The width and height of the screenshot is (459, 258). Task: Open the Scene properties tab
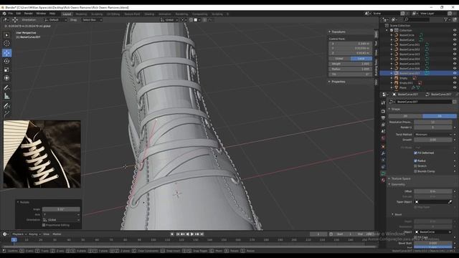[383, 132]
